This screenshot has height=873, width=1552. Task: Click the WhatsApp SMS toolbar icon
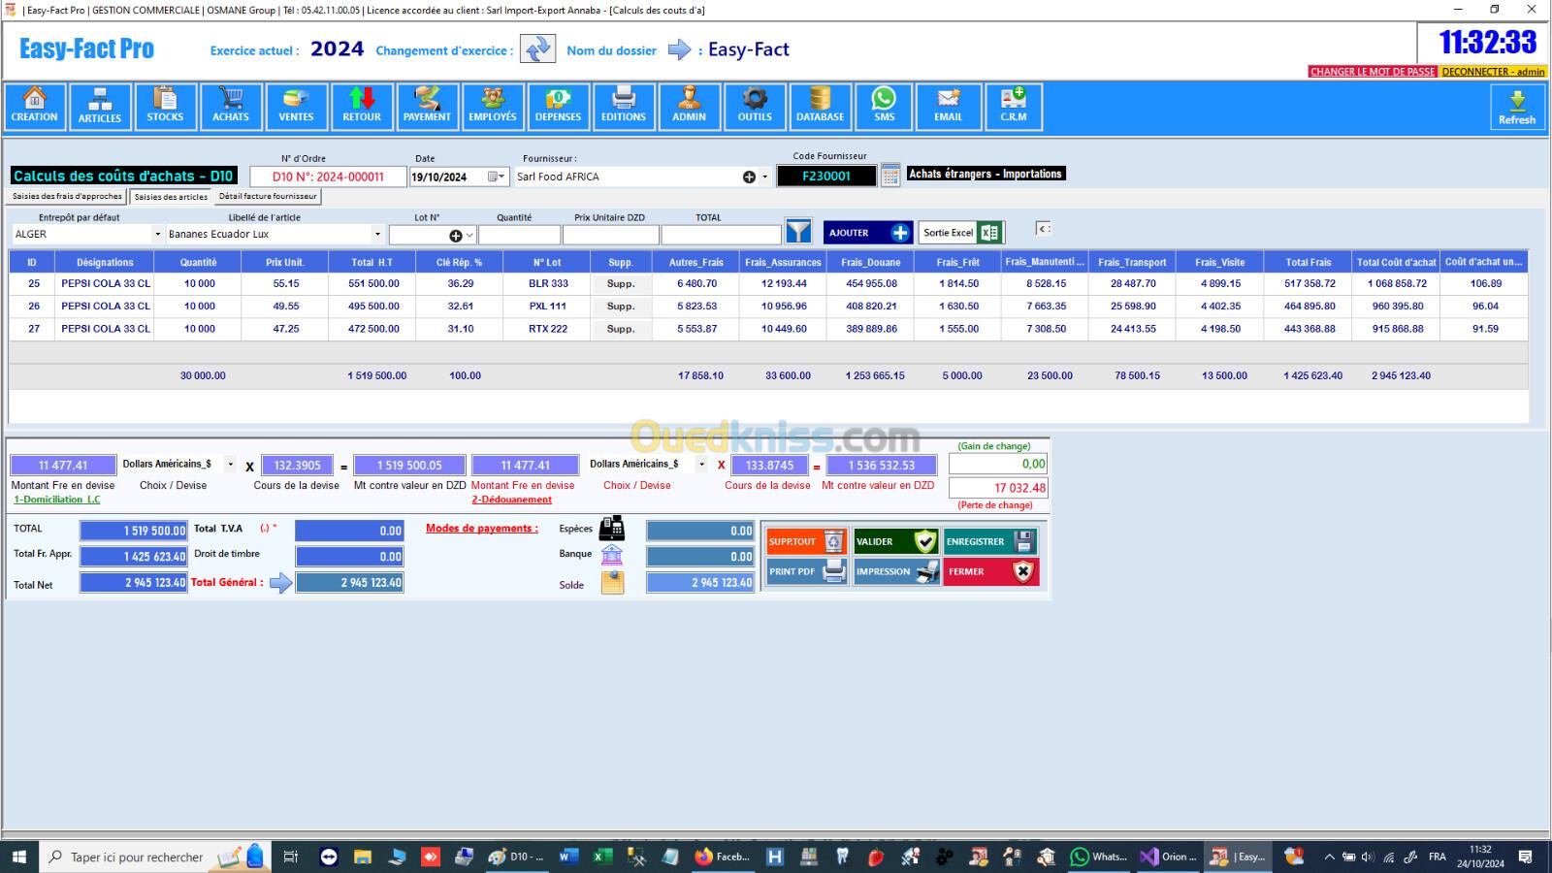[884, 106]
